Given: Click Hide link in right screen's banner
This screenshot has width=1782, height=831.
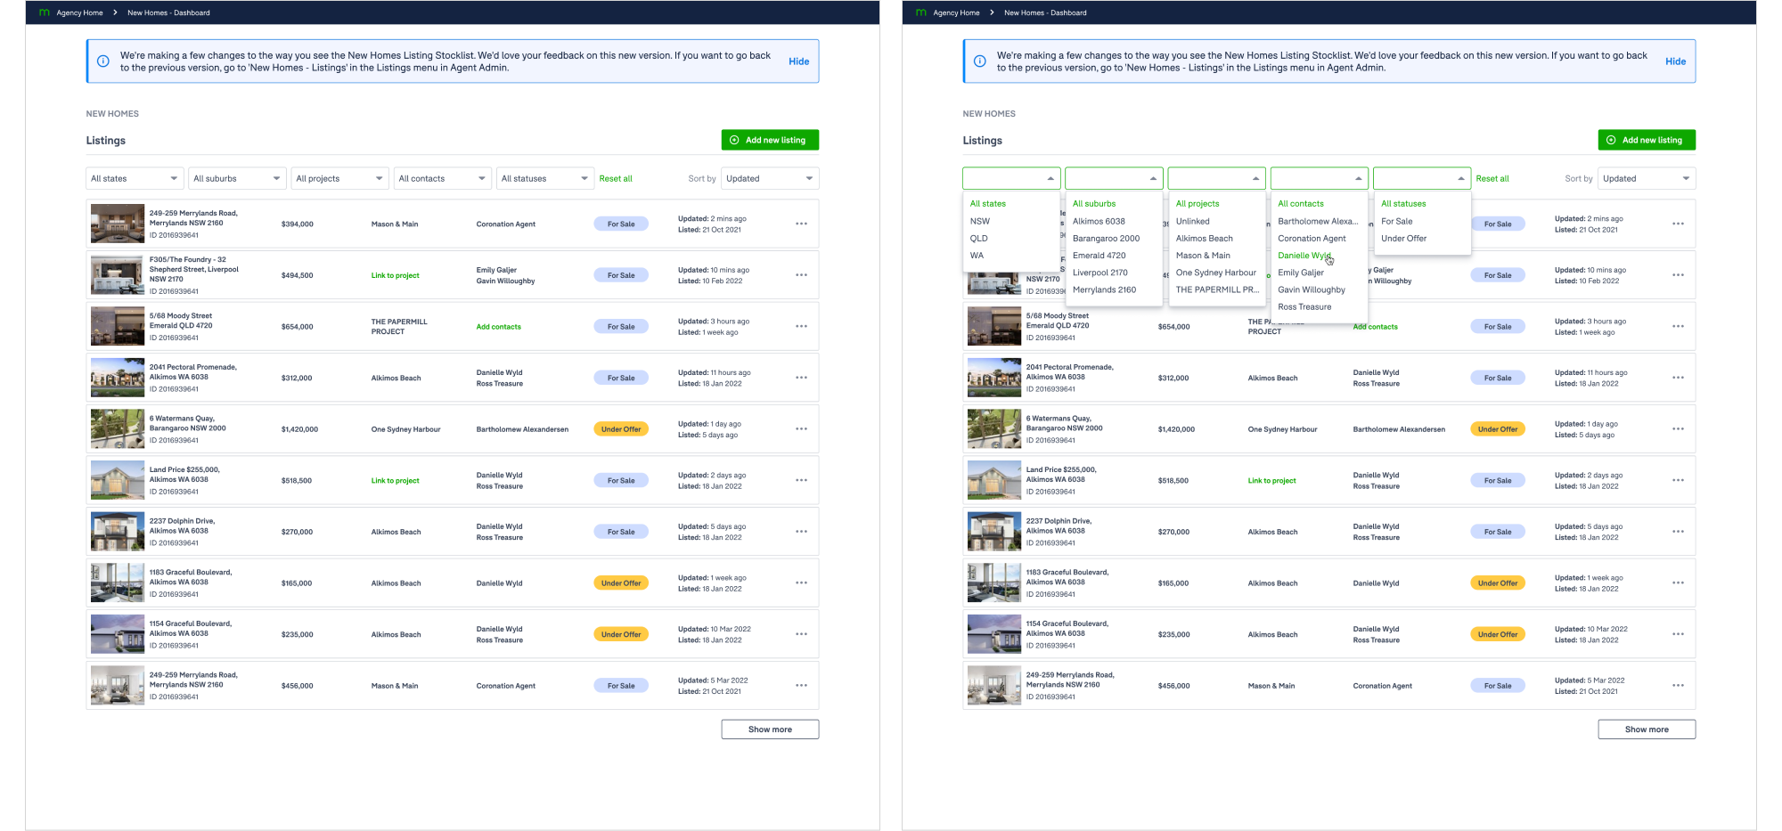Looking at the screenshot, I should pyautogui.click(x=1675, y=61).
